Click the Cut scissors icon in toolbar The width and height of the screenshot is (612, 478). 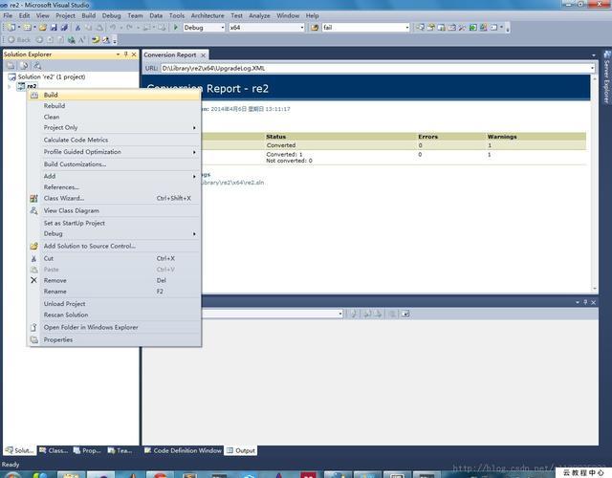pyautogui.click(x=77, y=28)
